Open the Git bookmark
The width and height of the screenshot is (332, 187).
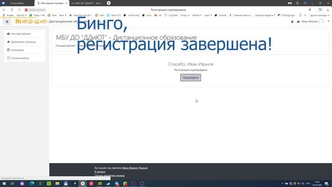pyautogui.click(x=158, y=15)
